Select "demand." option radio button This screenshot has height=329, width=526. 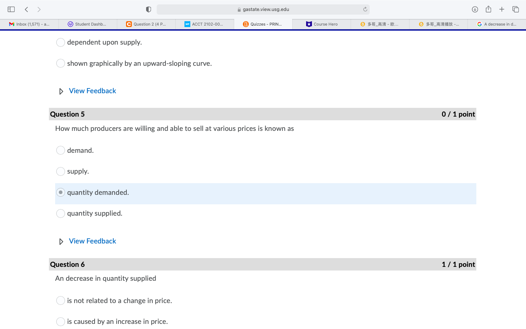click(61, 150)
